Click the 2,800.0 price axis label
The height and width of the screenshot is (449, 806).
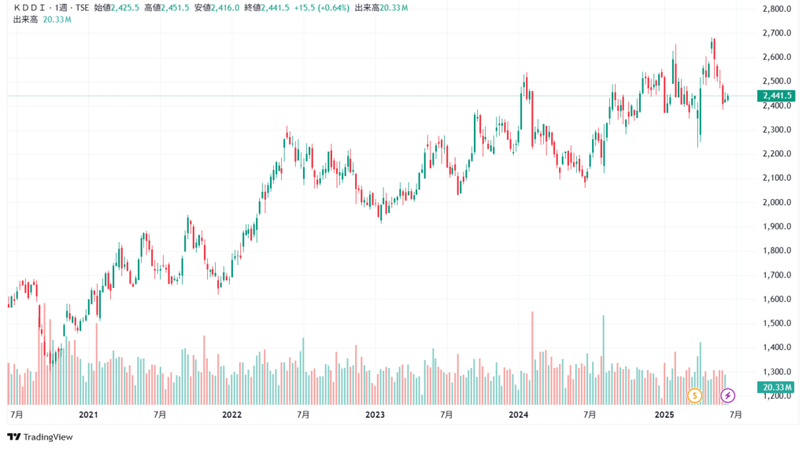point(777,9)
